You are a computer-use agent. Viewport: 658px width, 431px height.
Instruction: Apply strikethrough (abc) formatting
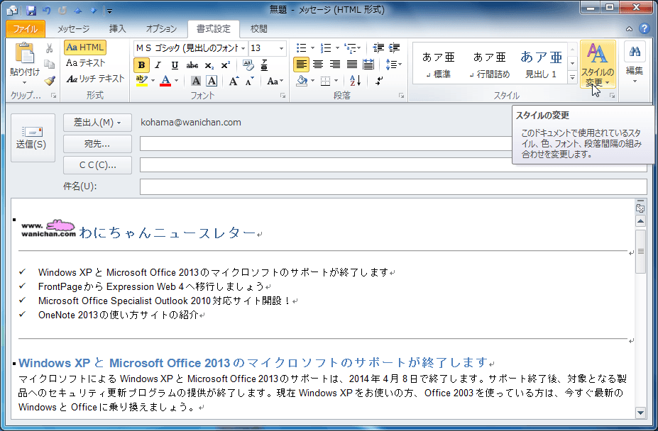tap(192, 65)
